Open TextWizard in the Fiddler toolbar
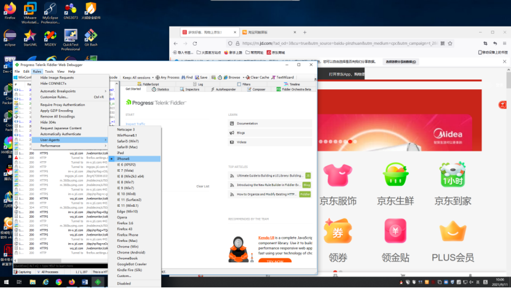This screenshot has height=288, width=511. [282, 78]
